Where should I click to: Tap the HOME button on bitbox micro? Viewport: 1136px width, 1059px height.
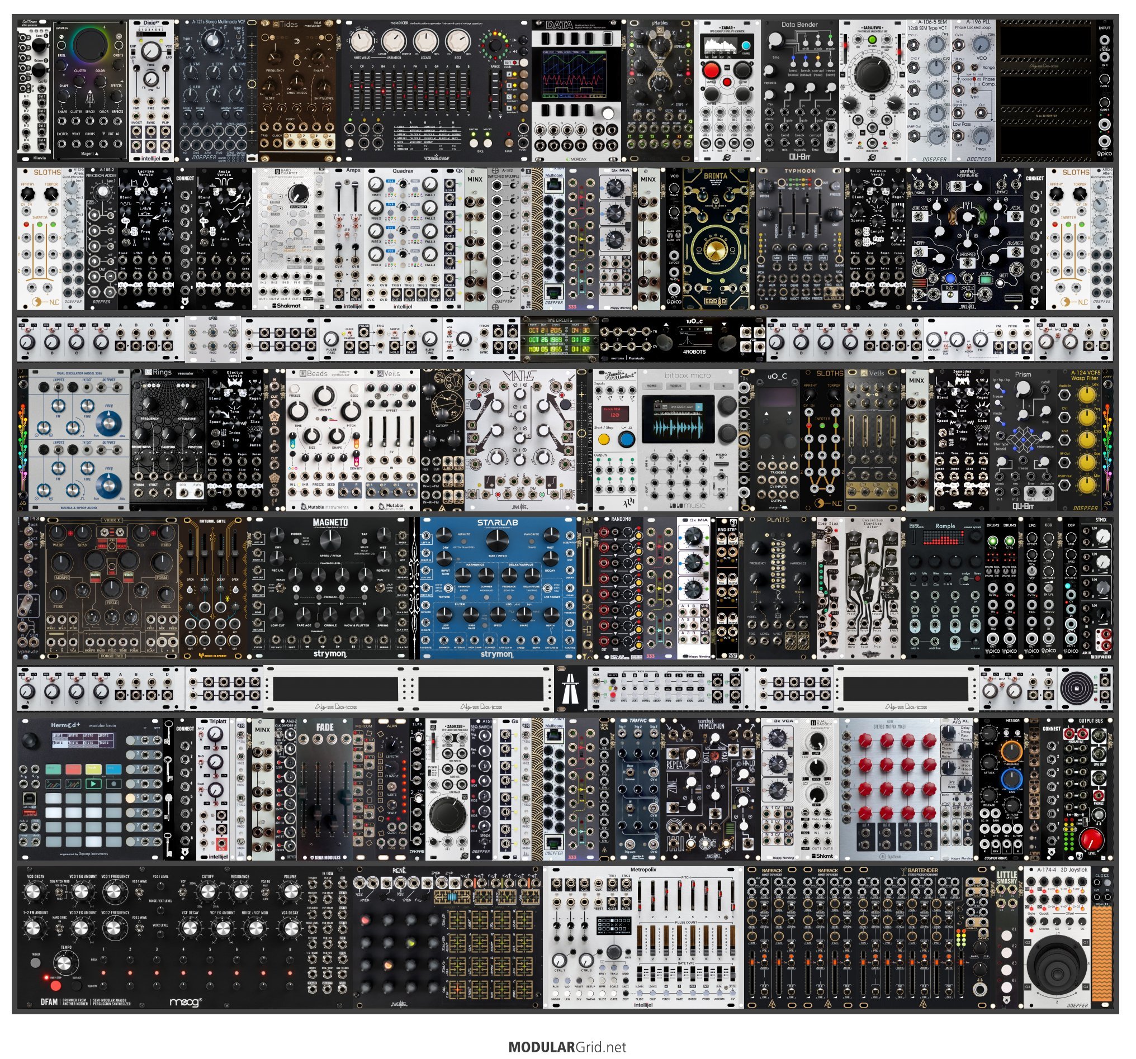click(x=651, y=386)
